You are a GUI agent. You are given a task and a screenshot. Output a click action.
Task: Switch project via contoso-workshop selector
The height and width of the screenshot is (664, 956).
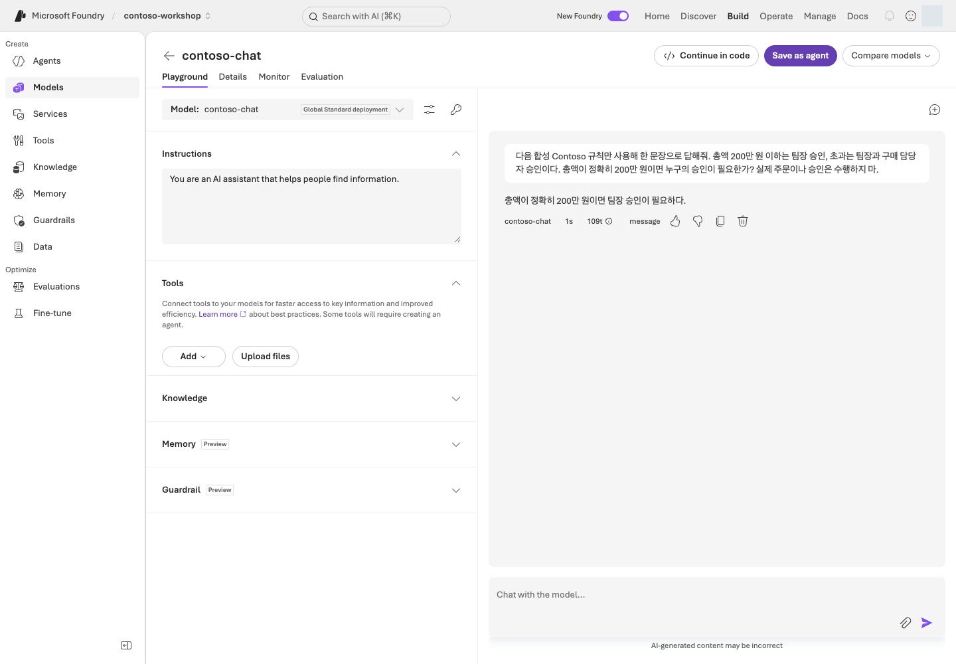click(x=167, y=16)
